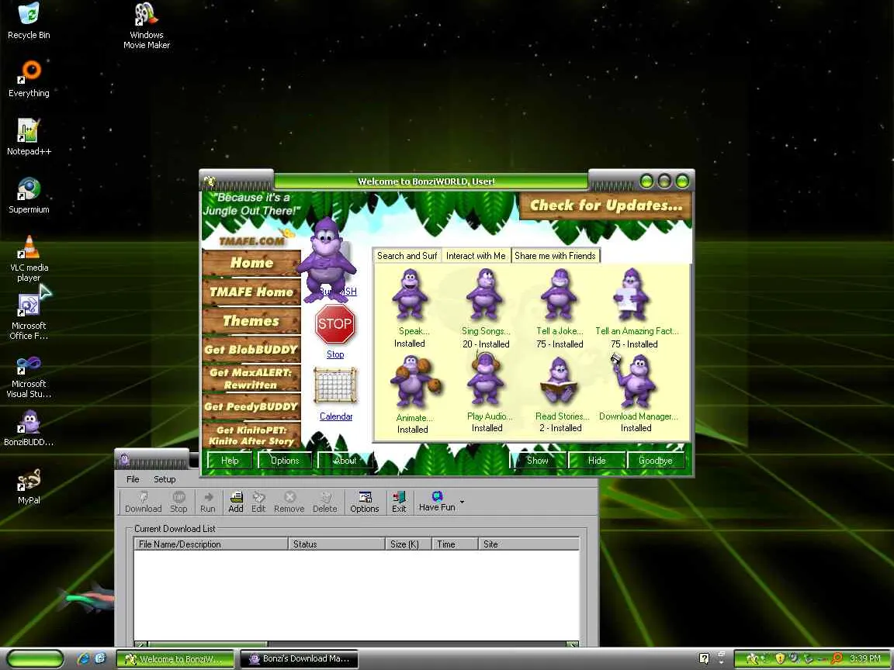Image resolution: width=894 pixels, height=670 pixels.
Task: Click the Site column header
Action: (528, 544)
